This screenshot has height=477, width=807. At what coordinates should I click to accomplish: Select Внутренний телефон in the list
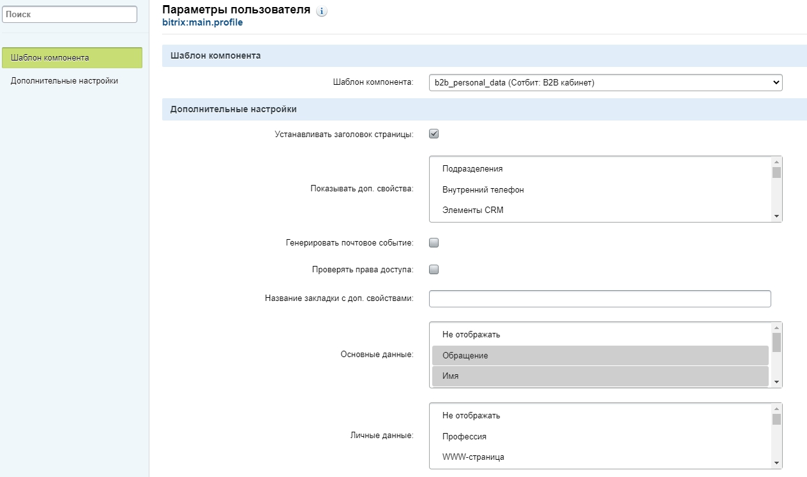[600, 189]
